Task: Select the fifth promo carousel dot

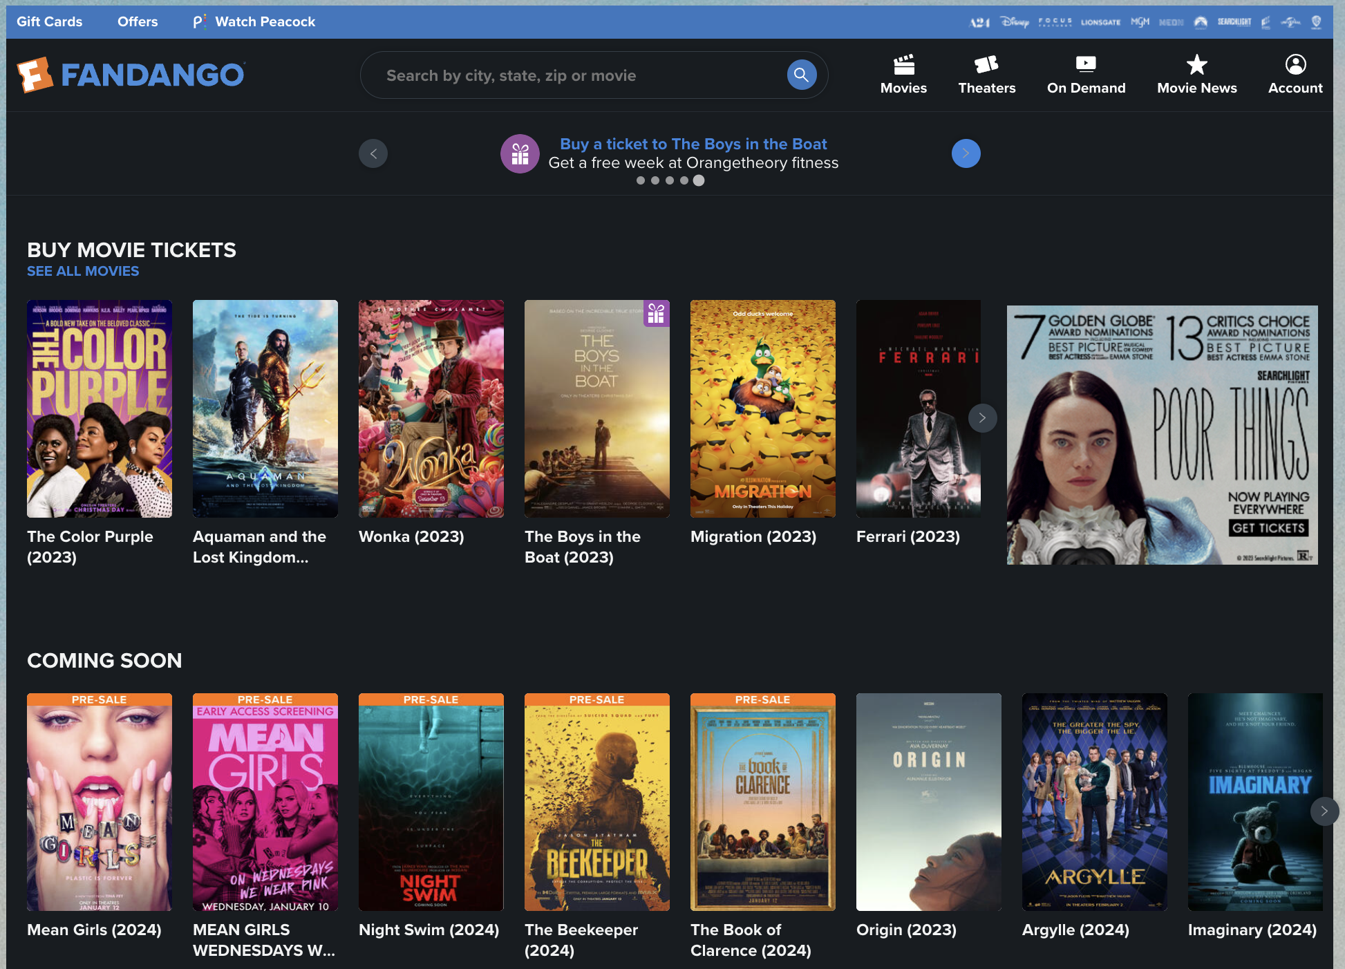Action: click(x=699, y=180)
